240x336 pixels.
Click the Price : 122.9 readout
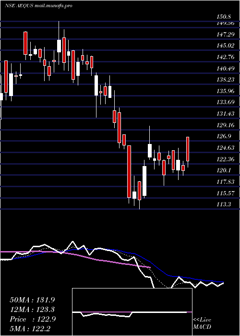33,319
